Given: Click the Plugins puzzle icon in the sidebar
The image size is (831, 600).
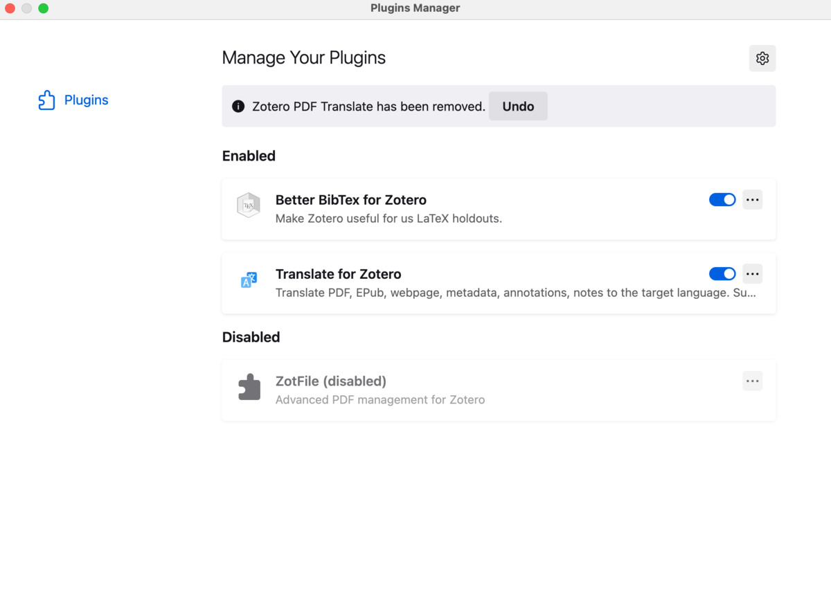Looking at the screenshot, I should click(46, 100).
